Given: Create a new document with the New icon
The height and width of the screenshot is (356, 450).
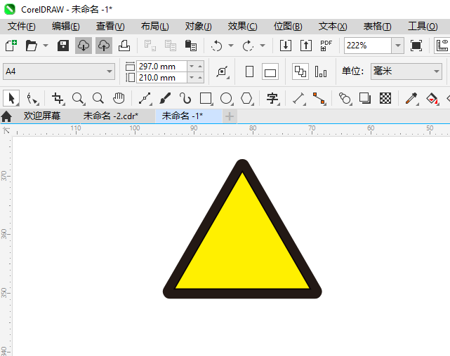Looking at the screenshot, I should [11, 46].
